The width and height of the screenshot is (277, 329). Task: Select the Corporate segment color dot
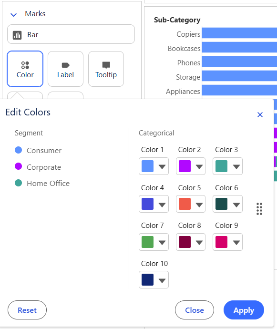[x=19, y=166]
